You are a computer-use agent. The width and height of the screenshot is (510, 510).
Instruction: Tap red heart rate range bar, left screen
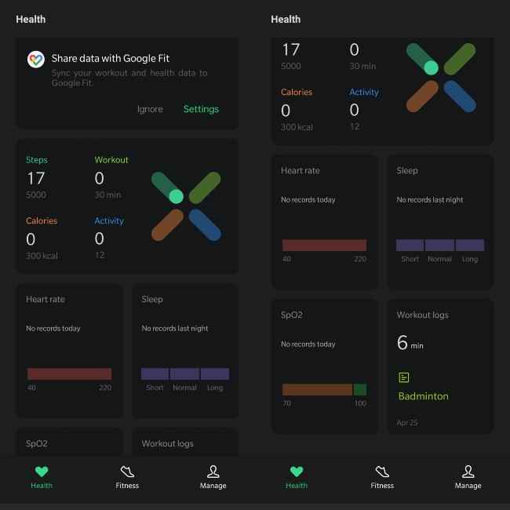(70, 373)
